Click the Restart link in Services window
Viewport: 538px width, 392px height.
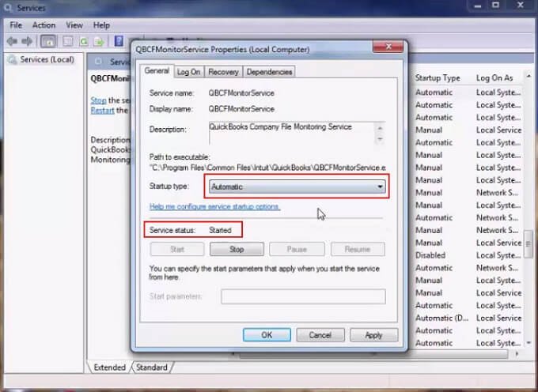102,111
